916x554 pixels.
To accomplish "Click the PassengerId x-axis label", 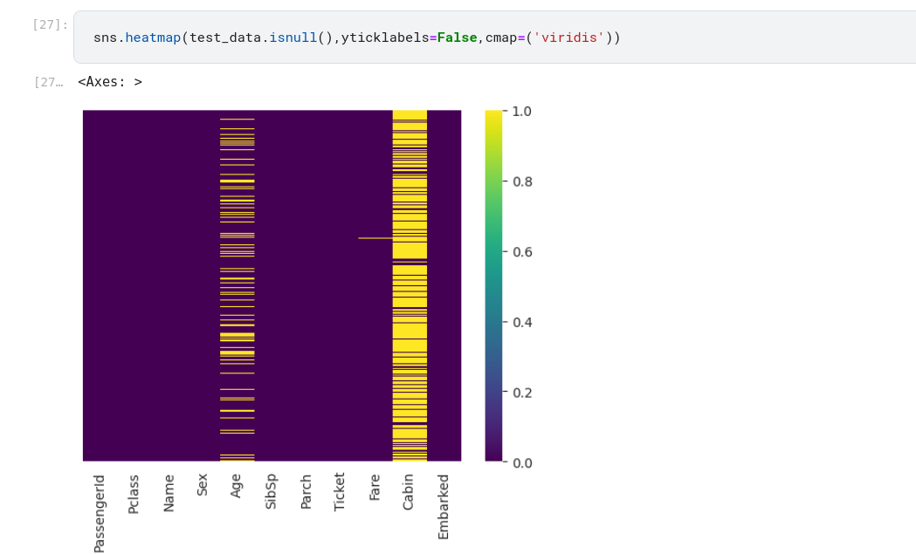I will pos(100,513).
